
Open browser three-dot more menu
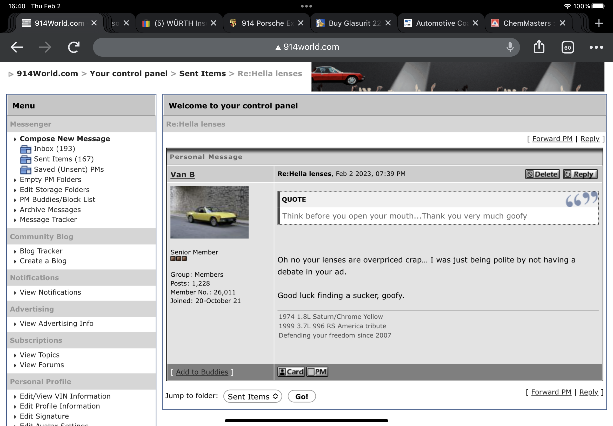click(596, 48)
